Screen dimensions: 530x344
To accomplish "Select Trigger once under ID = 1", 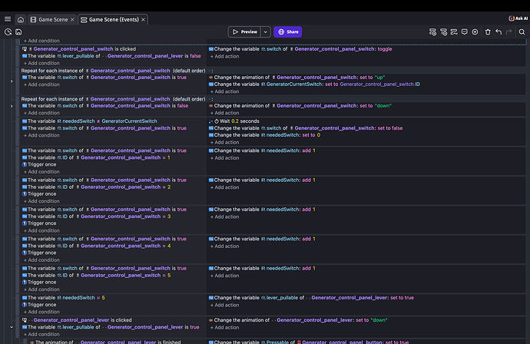I will (39, 164).
